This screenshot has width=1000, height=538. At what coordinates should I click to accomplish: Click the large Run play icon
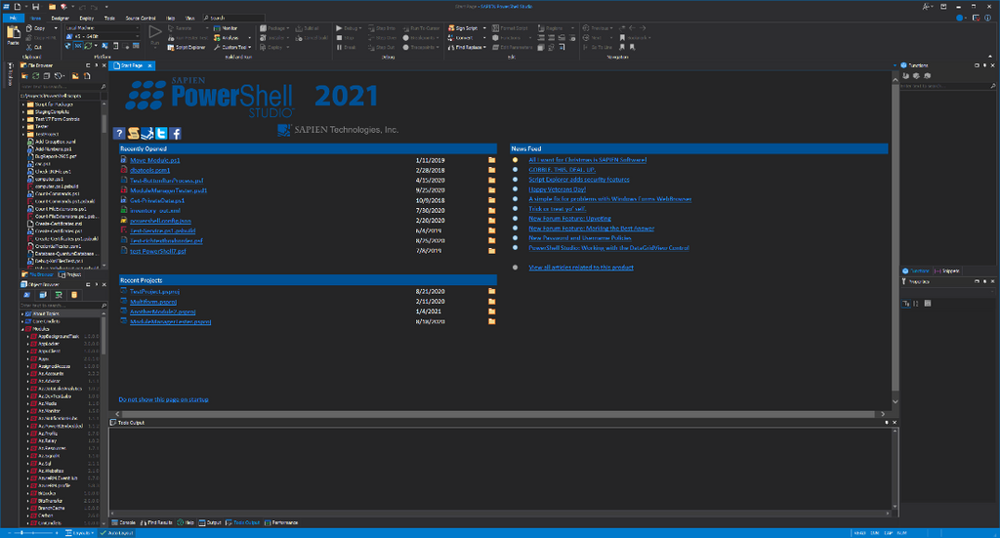click(155, 32)
